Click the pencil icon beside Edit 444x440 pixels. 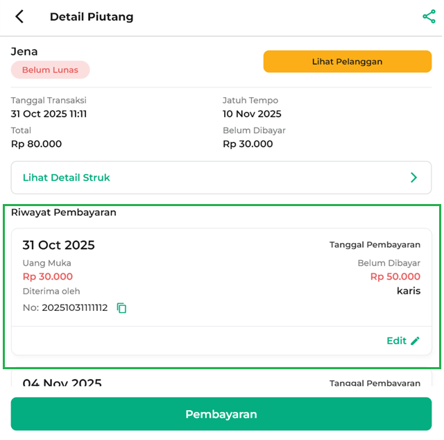(x=416, y=341)
